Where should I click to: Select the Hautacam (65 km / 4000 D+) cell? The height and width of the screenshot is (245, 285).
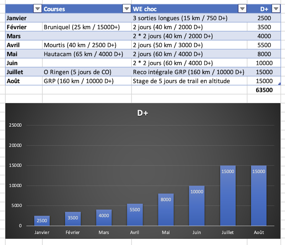[x=83, y=54]
